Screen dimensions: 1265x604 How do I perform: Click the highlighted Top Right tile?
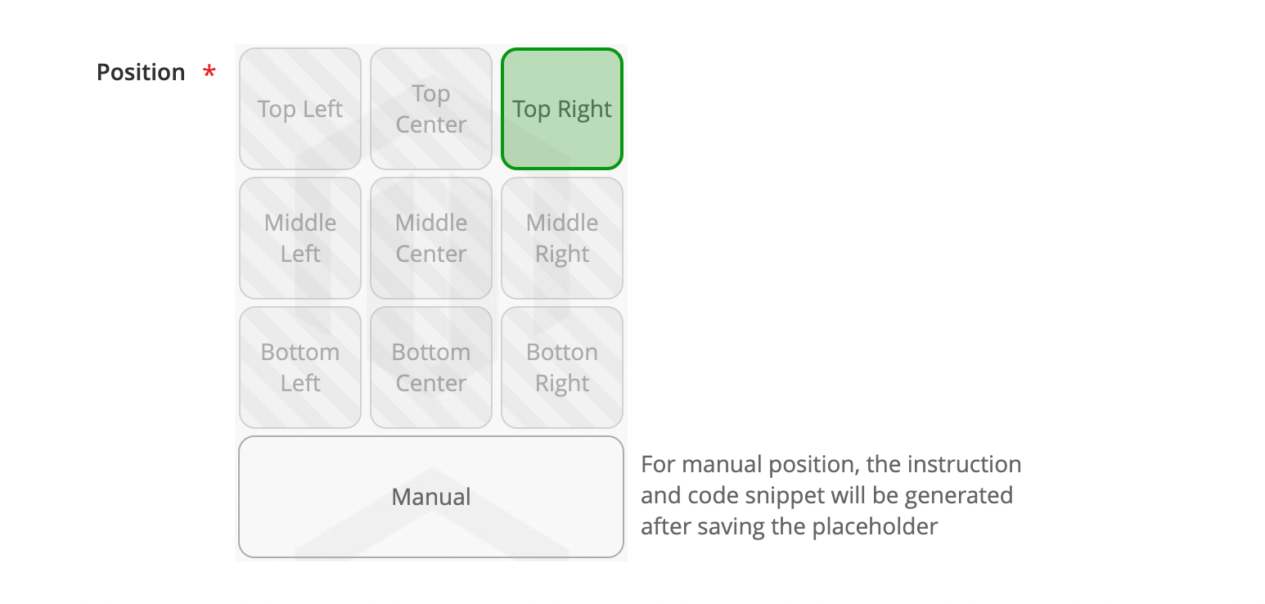pos(562,109)
